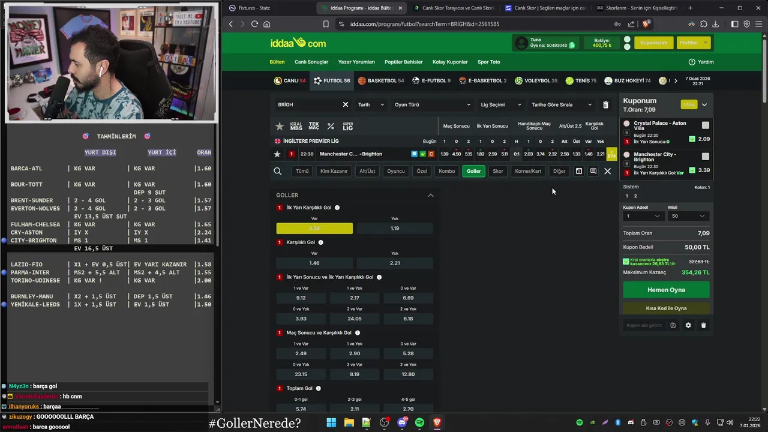The height and width of the screenshot is (432, 768).
Task: Select system option 1 in the coupon
Action: [x=627, y=196]
